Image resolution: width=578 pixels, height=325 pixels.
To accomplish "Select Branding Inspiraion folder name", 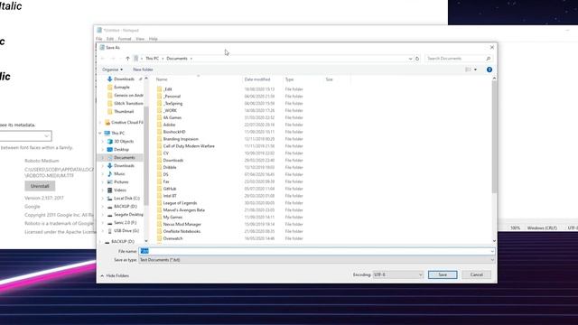I will (181, 139).
